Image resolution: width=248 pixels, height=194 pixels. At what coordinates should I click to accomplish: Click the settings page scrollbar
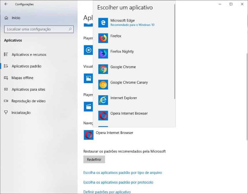[x=247, y=97]
